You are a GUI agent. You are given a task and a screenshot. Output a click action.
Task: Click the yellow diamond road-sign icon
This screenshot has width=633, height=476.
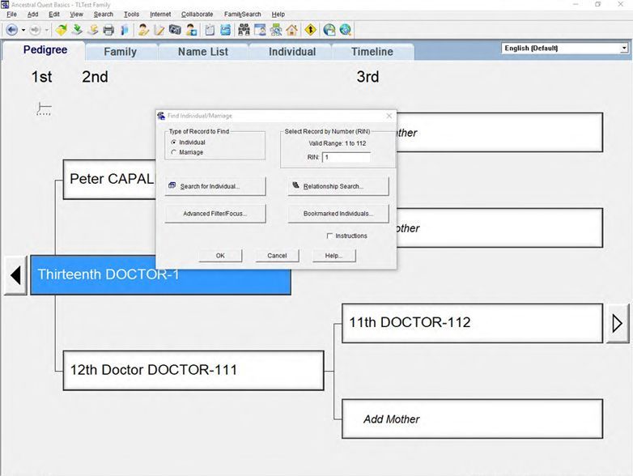pyautogui.click(x=310, y=30)
